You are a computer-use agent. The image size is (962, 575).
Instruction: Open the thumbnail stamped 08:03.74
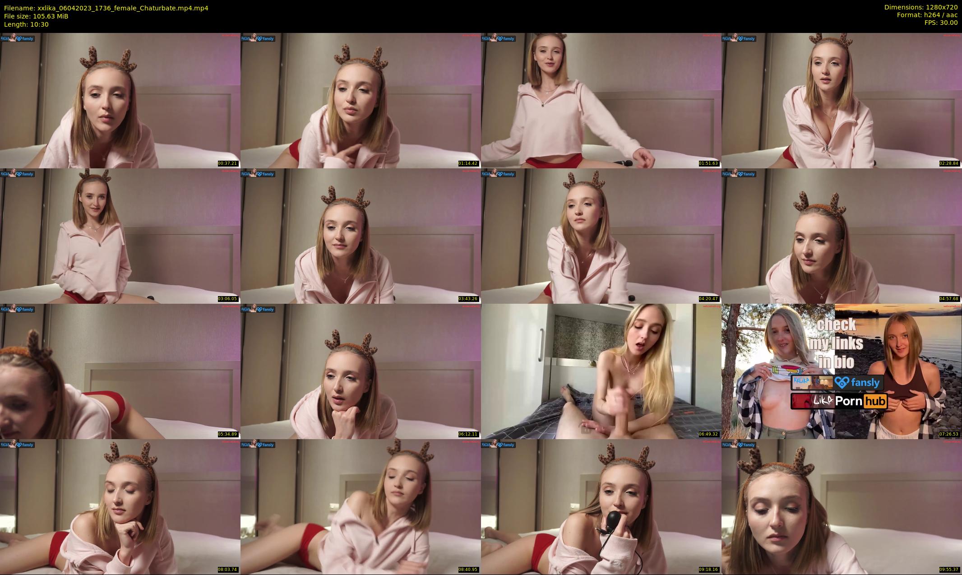click(120, 506)
